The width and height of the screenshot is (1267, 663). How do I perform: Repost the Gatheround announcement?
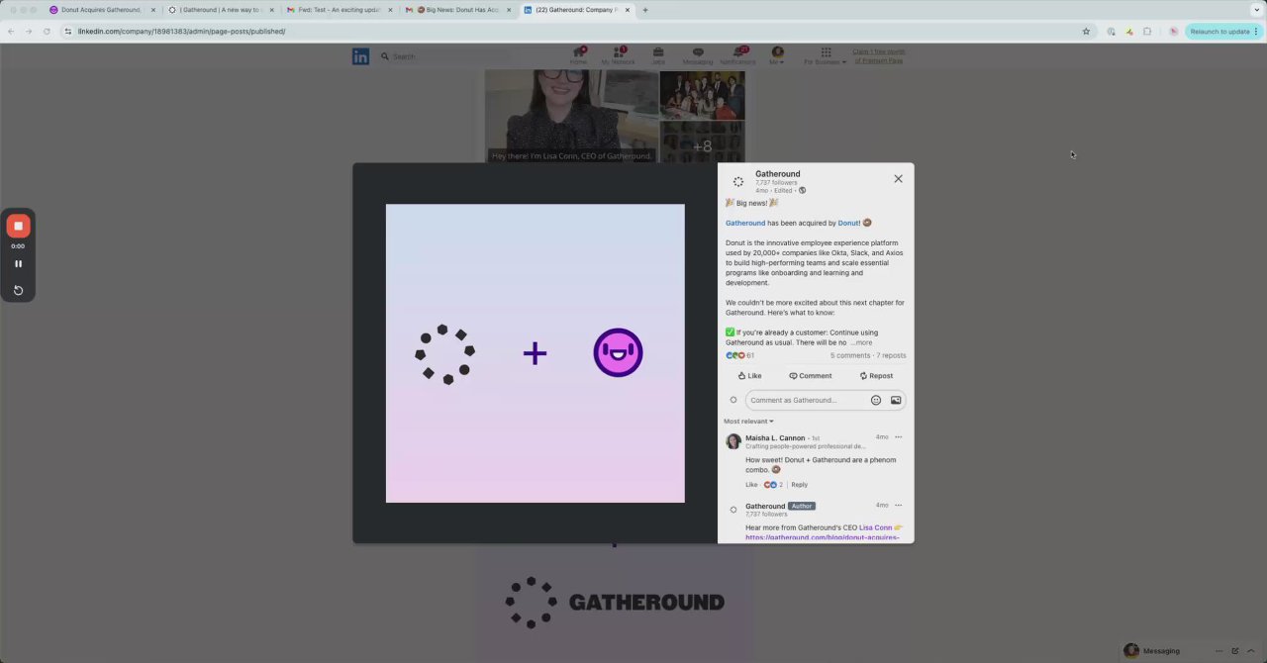tap(876, 376)
